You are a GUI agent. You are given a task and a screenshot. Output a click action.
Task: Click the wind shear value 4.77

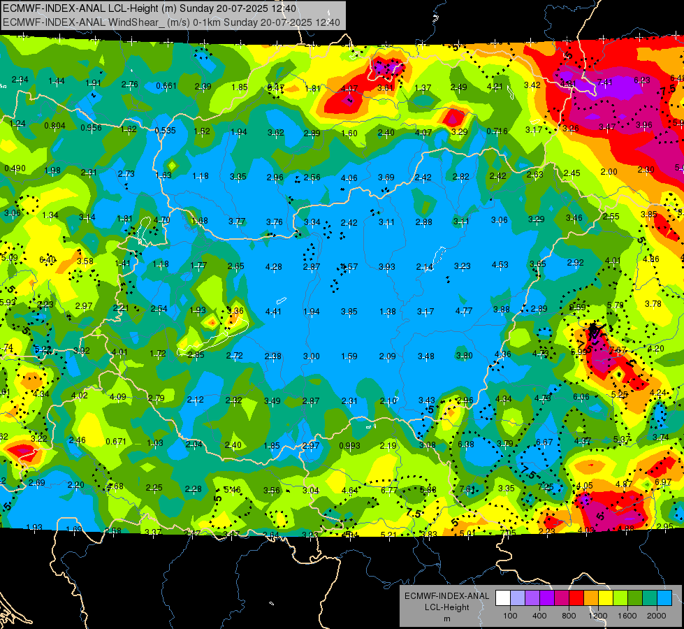[x=464, y=311]
